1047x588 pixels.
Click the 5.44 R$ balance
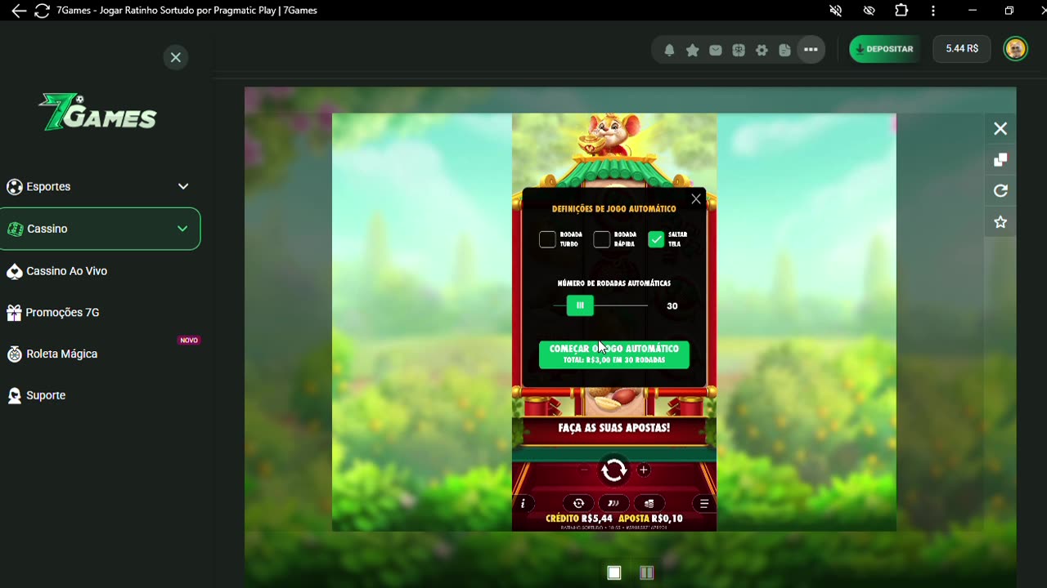click(x=962, y=49)
